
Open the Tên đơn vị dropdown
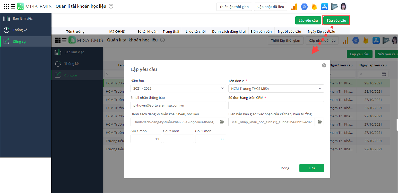(x=276, y=89)
